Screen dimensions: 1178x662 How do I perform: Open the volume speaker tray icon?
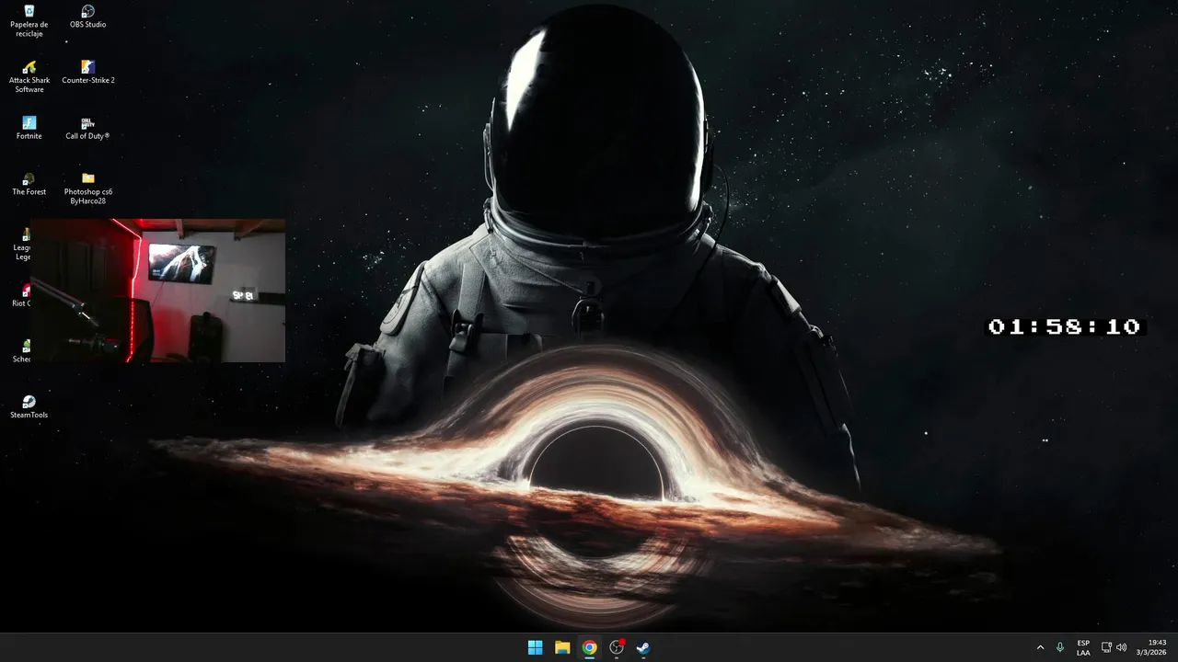(1121, 647)
